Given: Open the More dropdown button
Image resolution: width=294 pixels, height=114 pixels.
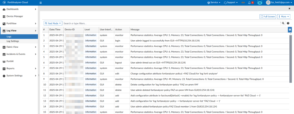Looking at the screenshot, I should 283,17.
